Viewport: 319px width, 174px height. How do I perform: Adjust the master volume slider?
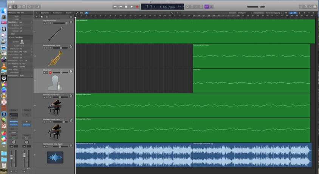pyautogui.click(x=256, y=7)
